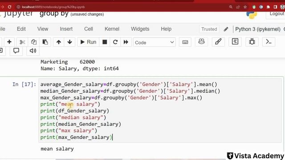Restart kernel and run all fast-forward icon

click(126, 42)
